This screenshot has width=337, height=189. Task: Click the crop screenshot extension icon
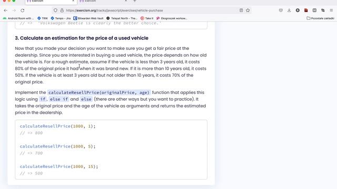[x=323, y=10]
